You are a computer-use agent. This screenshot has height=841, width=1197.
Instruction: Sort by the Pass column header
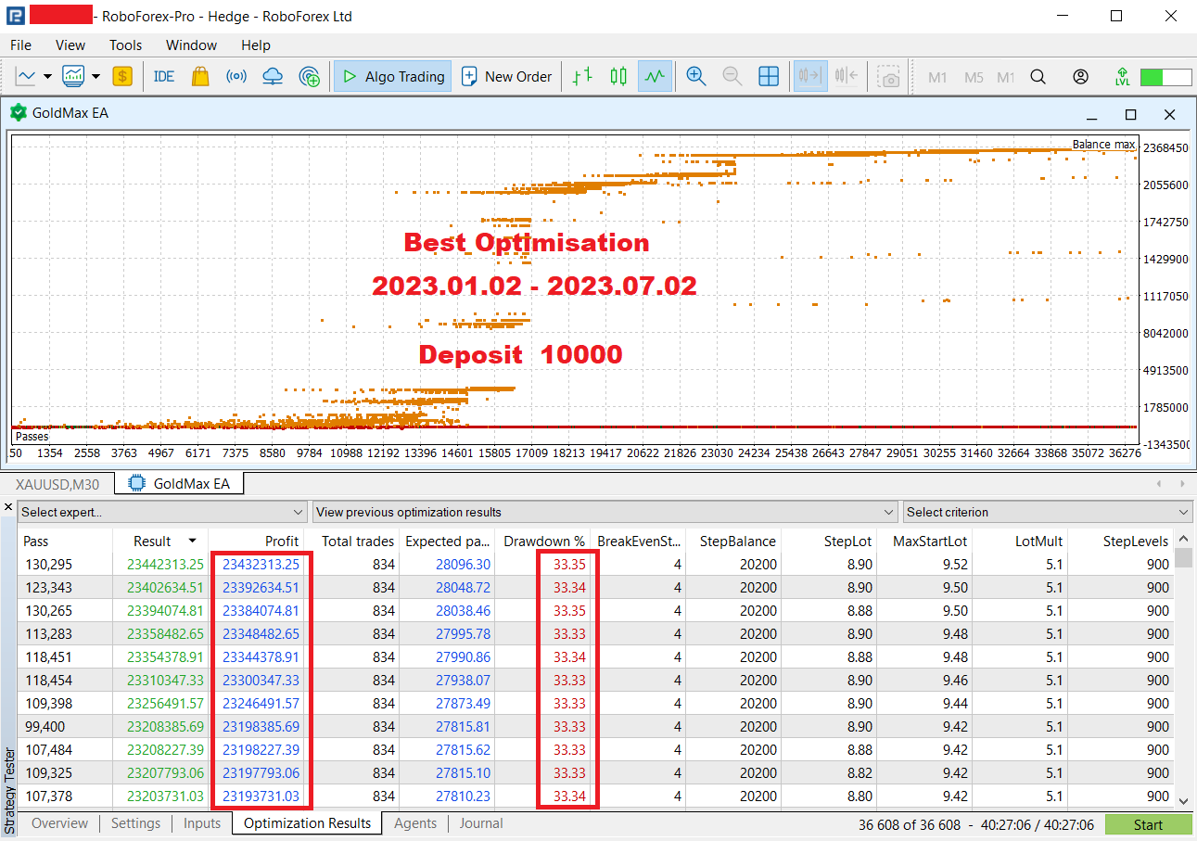pyautogui.click(x=65, y=542)
